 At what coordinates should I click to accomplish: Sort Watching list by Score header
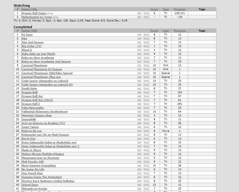pos(154,9)
